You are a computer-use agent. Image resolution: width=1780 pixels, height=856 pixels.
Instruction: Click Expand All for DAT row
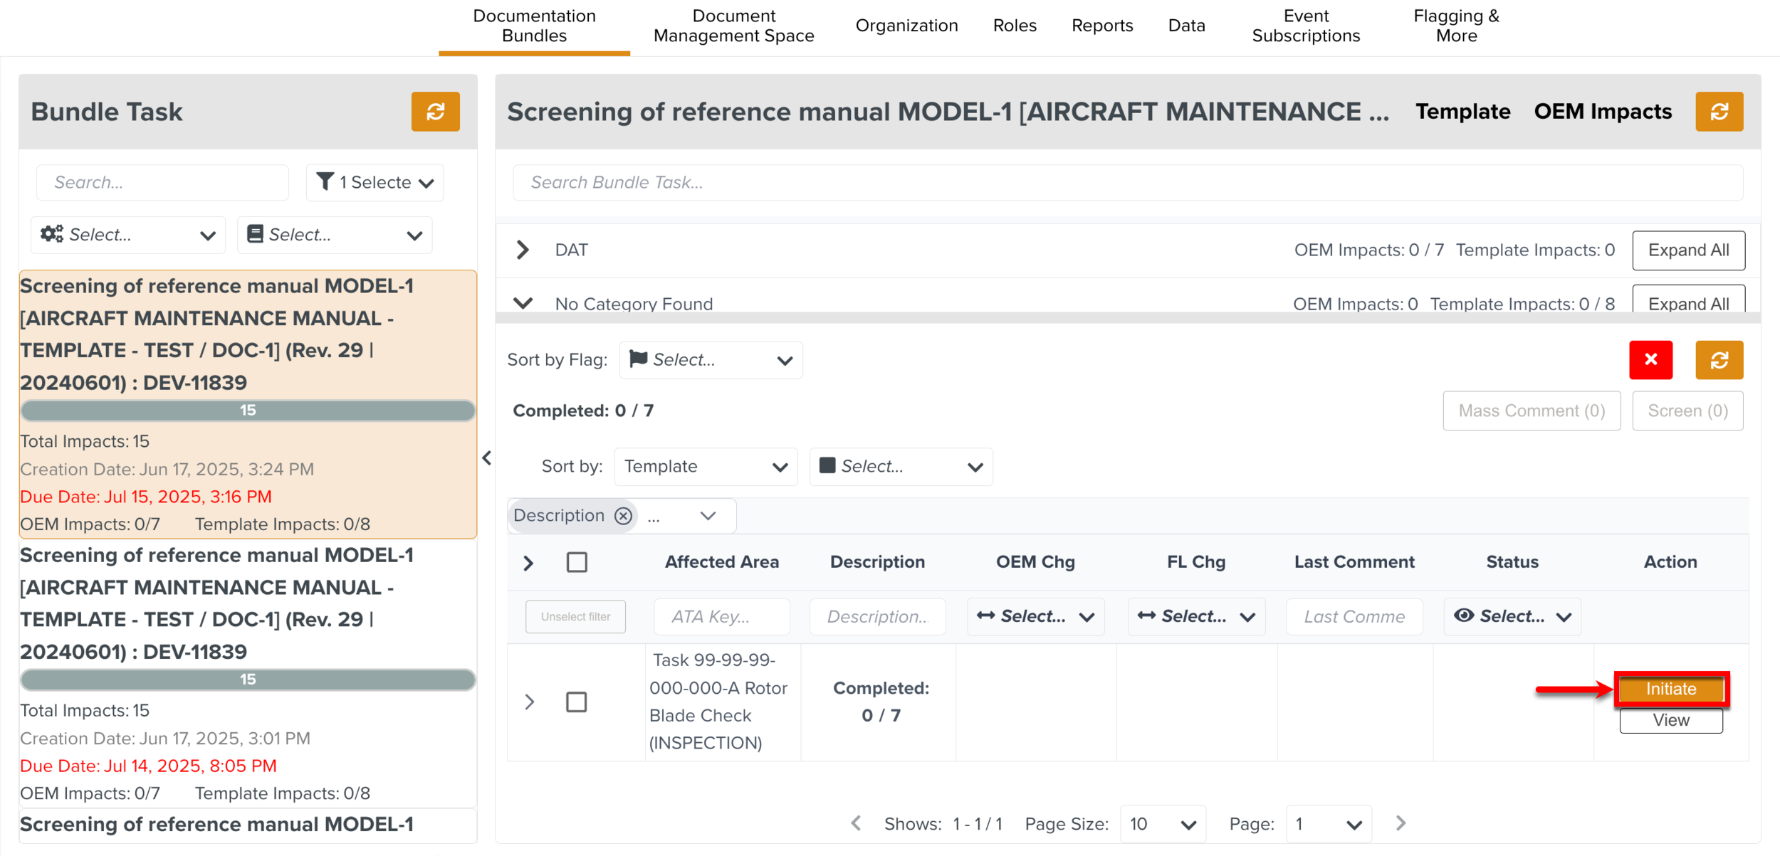pos(1688,250)
